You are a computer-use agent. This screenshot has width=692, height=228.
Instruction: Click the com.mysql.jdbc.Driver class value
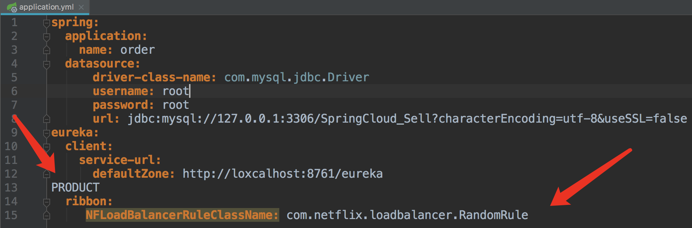pos(297,77)
